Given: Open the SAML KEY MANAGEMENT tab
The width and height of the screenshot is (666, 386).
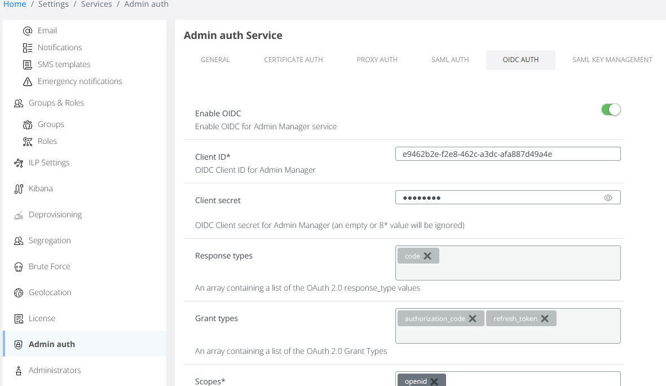Looking at the screenshot, I should point(612,60).
